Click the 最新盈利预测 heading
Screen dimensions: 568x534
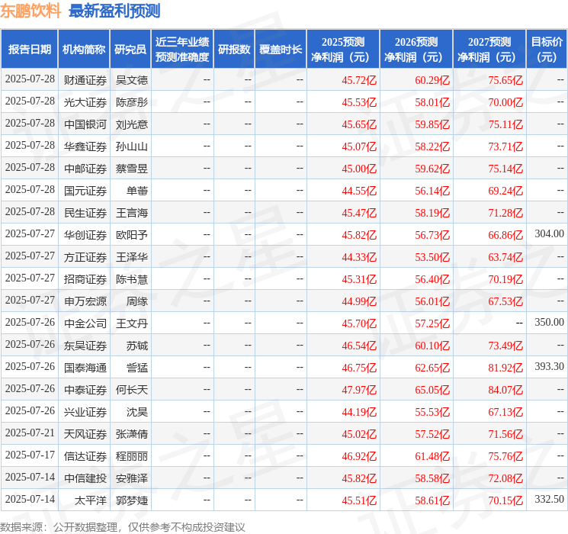114,11
